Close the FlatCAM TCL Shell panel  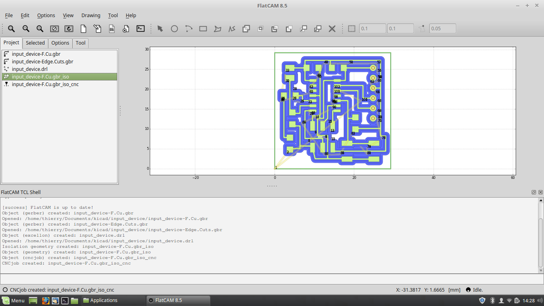pos(540,193)
